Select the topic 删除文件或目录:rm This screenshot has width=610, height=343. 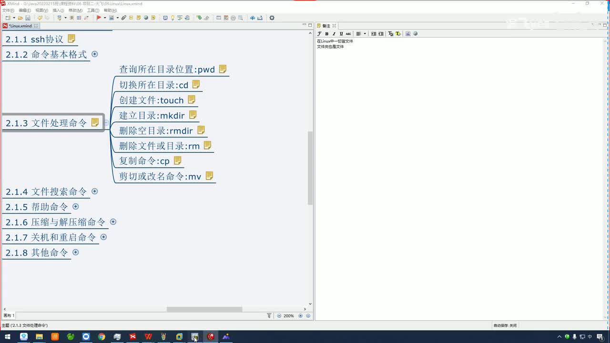click(x=159, y=146)
